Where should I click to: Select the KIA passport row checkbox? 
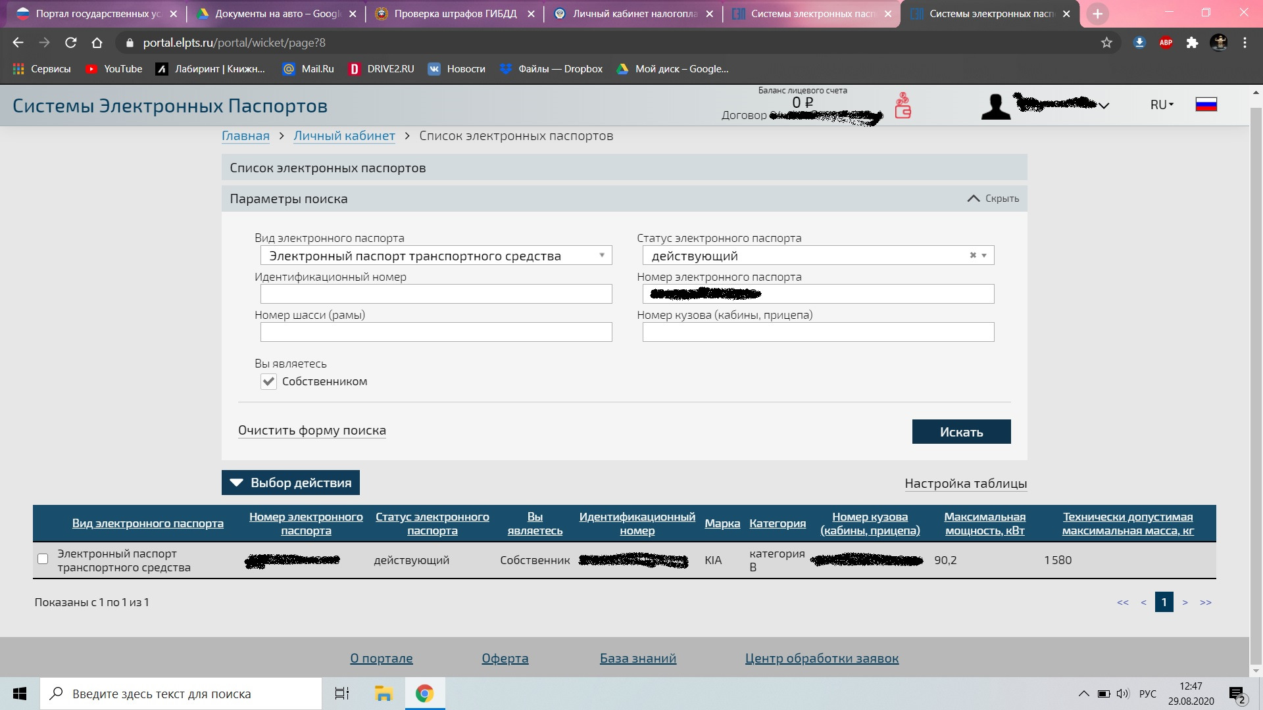click(x=43, y=559)
